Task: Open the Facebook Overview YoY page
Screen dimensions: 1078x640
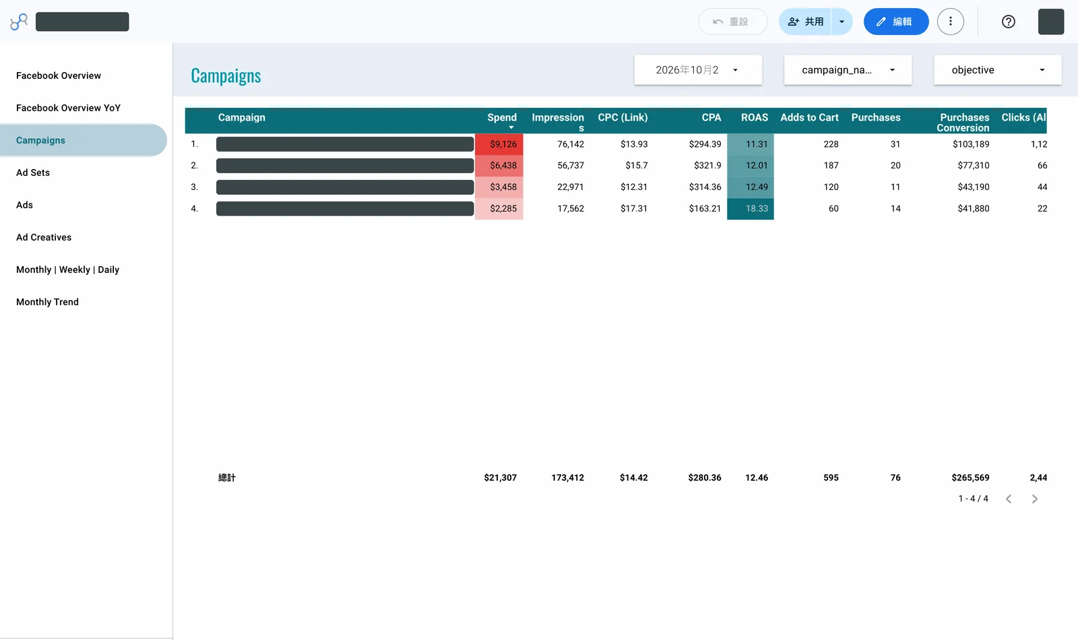Action: click(x=68, y=108)
